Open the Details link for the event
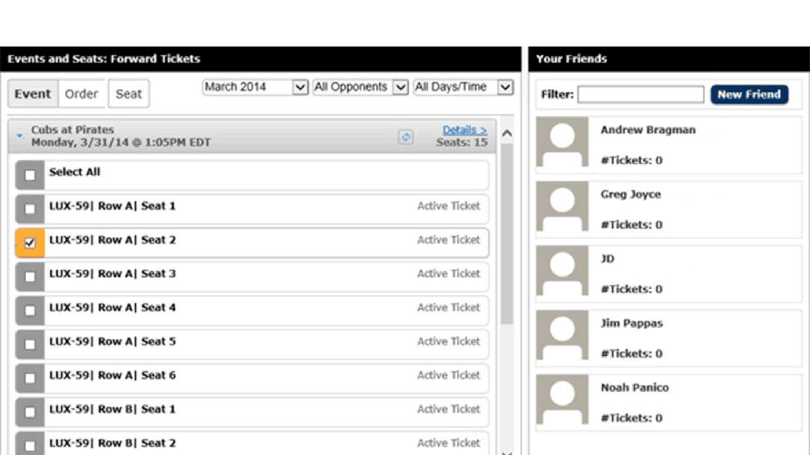810x455 pixels. pos(464,130)
